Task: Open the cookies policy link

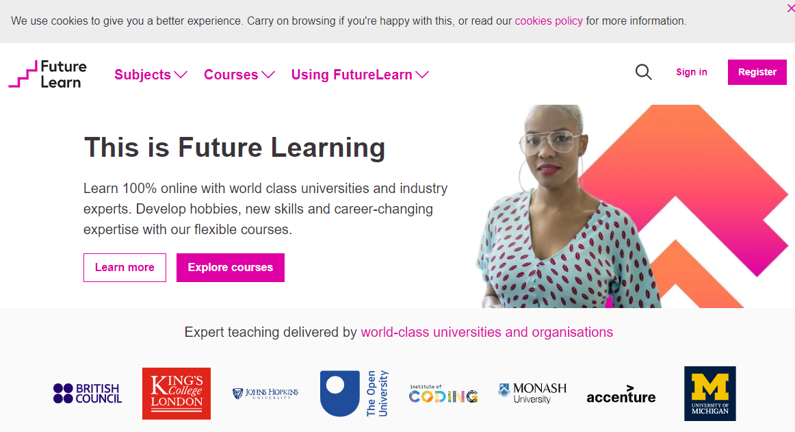Action: click(549, 21)
